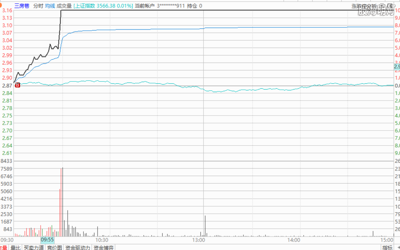The image size is (400, 250).
Task: Click the 8433 volume axis label
Action: coord(6,161)
